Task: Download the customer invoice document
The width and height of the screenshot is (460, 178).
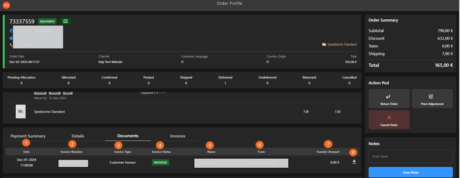Action: [x=354, y=162]
